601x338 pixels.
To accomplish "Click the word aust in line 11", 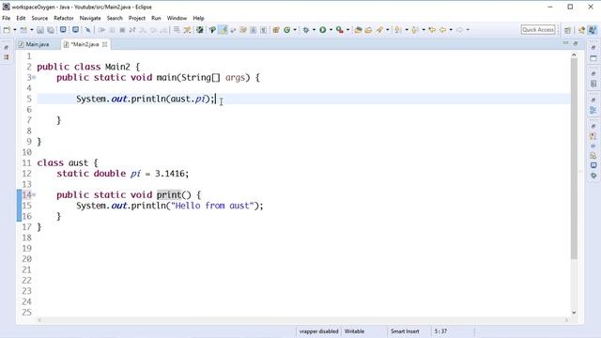I will click(x=79, y=162).
